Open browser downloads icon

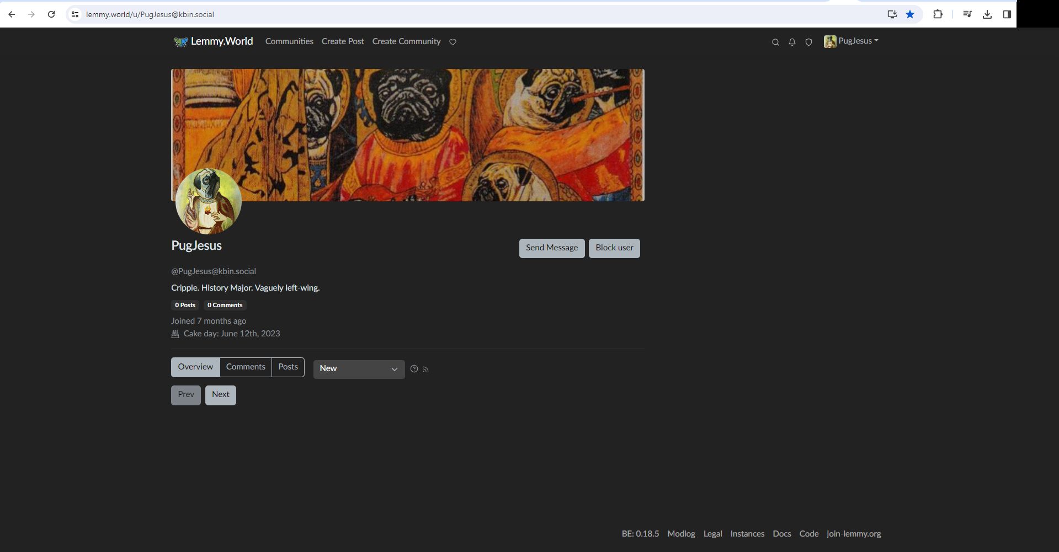(987, 14)
